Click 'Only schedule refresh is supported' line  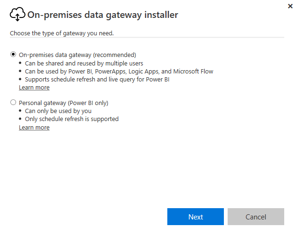pyautogui.click(x=72, y=119)
